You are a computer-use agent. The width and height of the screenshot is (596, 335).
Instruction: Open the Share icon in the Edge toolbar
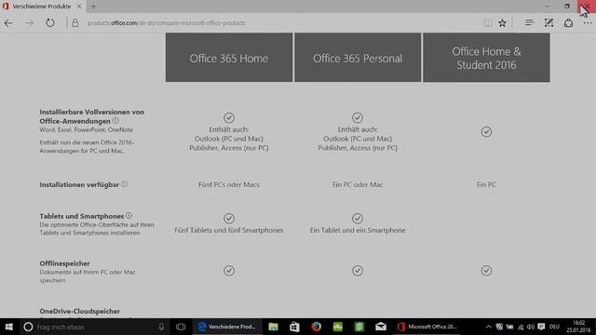[568, 22]
